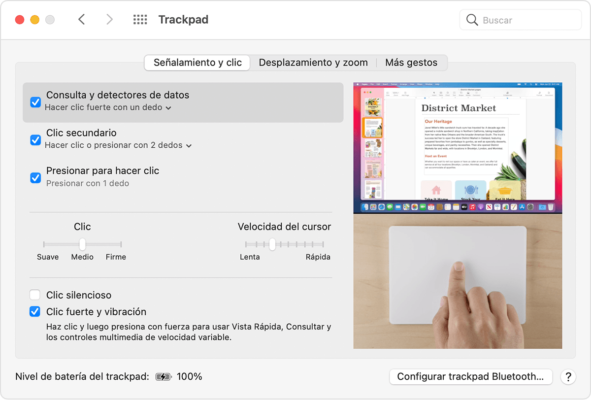Go forward with the right arrow
The image size is (591, 400).
pyautogui.click(x=109, y=20)
